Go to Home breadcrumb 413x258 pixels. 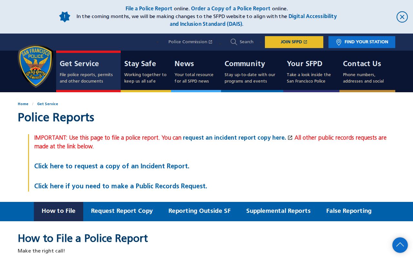coord(23,104)
